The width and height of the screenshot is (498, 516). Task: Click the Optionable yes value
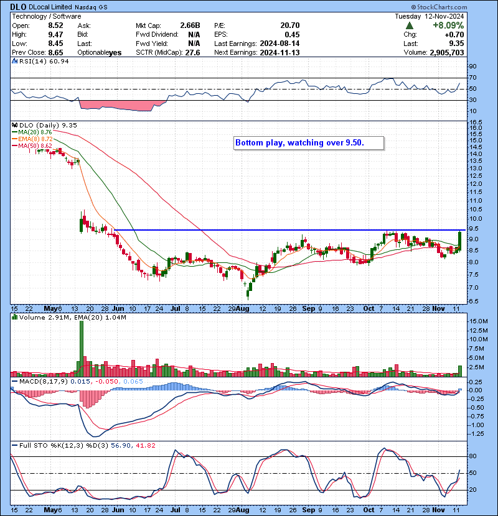(115, 53)
